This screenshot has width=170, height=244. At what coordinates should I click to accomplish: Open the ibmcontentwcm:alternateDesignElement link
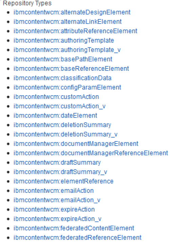pyautogui.click(x=72, y=13)
